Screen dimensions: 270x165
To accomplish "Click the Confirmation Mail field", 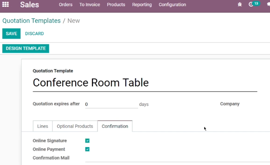I will coord(178,158).
